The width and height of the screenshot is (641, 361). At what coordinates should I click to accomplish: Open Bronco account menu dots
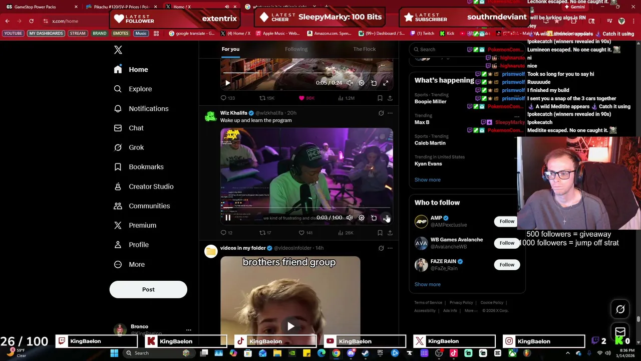click(188, 330)
